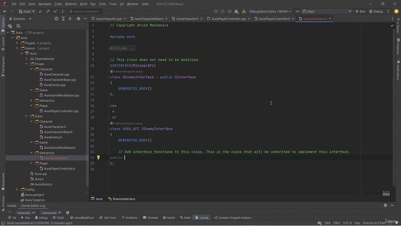Image resolution: width=401 pixels, height=226 pixels.
Task: Click the Run button
Action: tap(360, 11)
